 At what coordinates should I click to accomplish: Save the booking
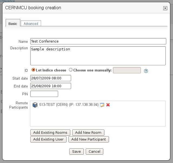pos(76,151)
